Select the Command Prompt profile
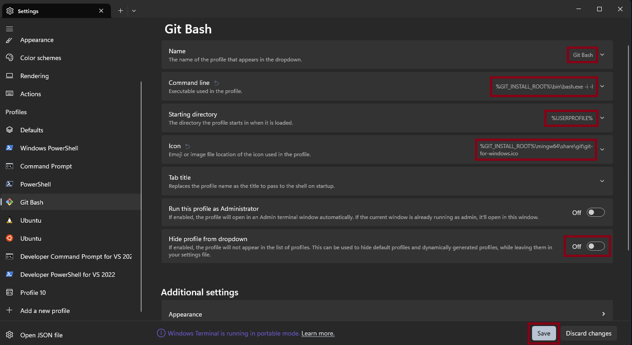Viewport: 632px width, 345px height. (x=46, y=166)
